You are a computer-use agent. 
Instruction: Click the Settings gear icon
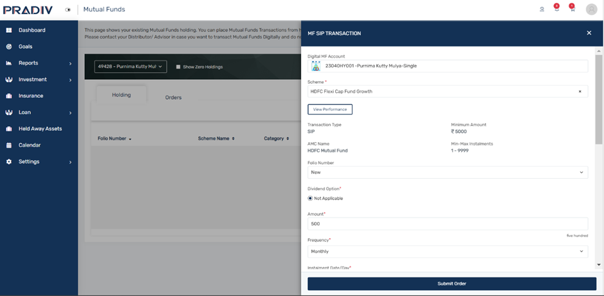click(x=9, y=162)
